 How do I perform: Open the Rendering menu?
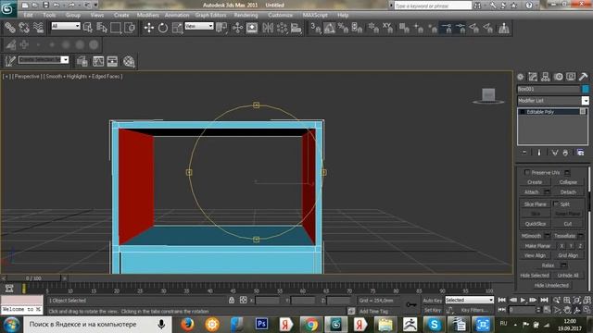click(x=246, y=15)
